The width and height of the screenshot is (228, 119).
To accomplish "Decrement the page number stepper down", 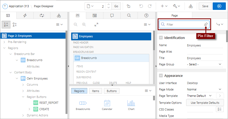I will click(108, 7).
